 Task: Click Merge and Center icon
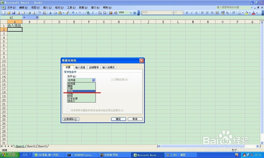[x=217, y=13]
